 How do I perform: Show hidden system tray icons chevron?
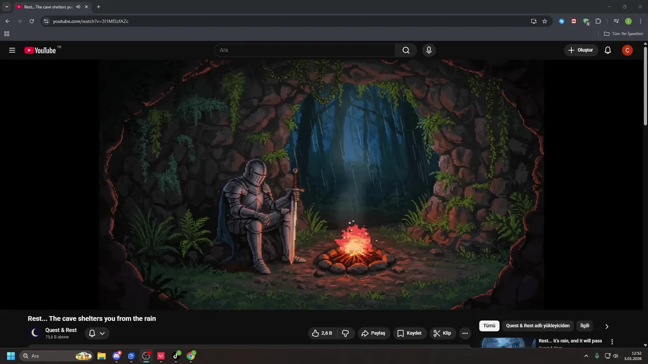tap(586, 356)
